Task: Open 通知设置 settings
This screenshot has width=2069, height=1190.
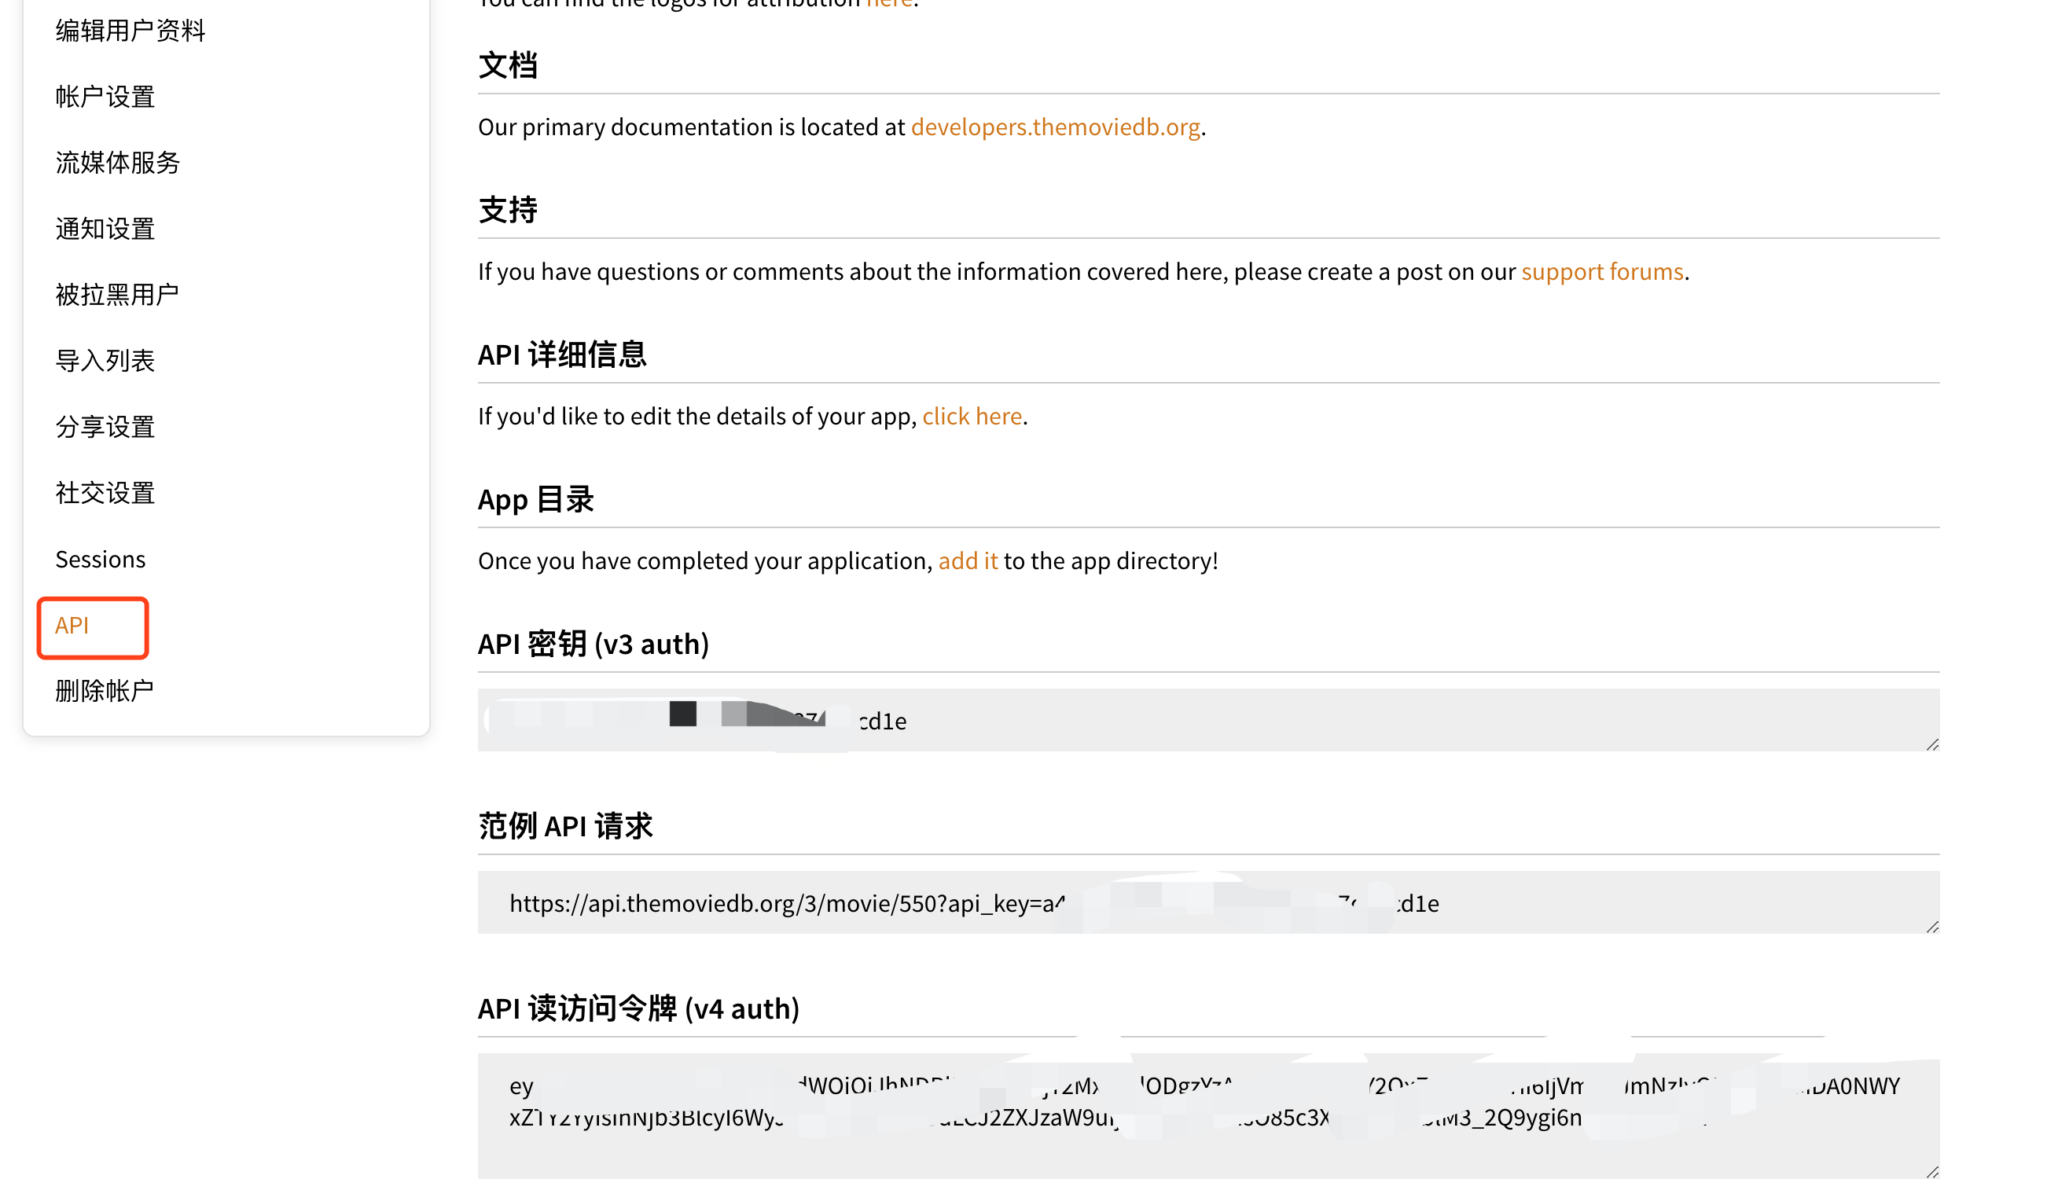Action: (104, 229)
